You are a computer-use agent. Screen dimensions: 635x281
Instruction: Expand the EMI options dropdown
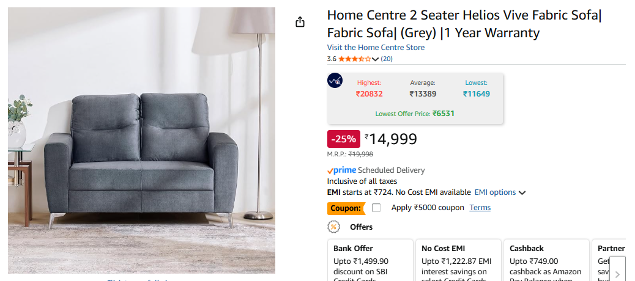500,192
